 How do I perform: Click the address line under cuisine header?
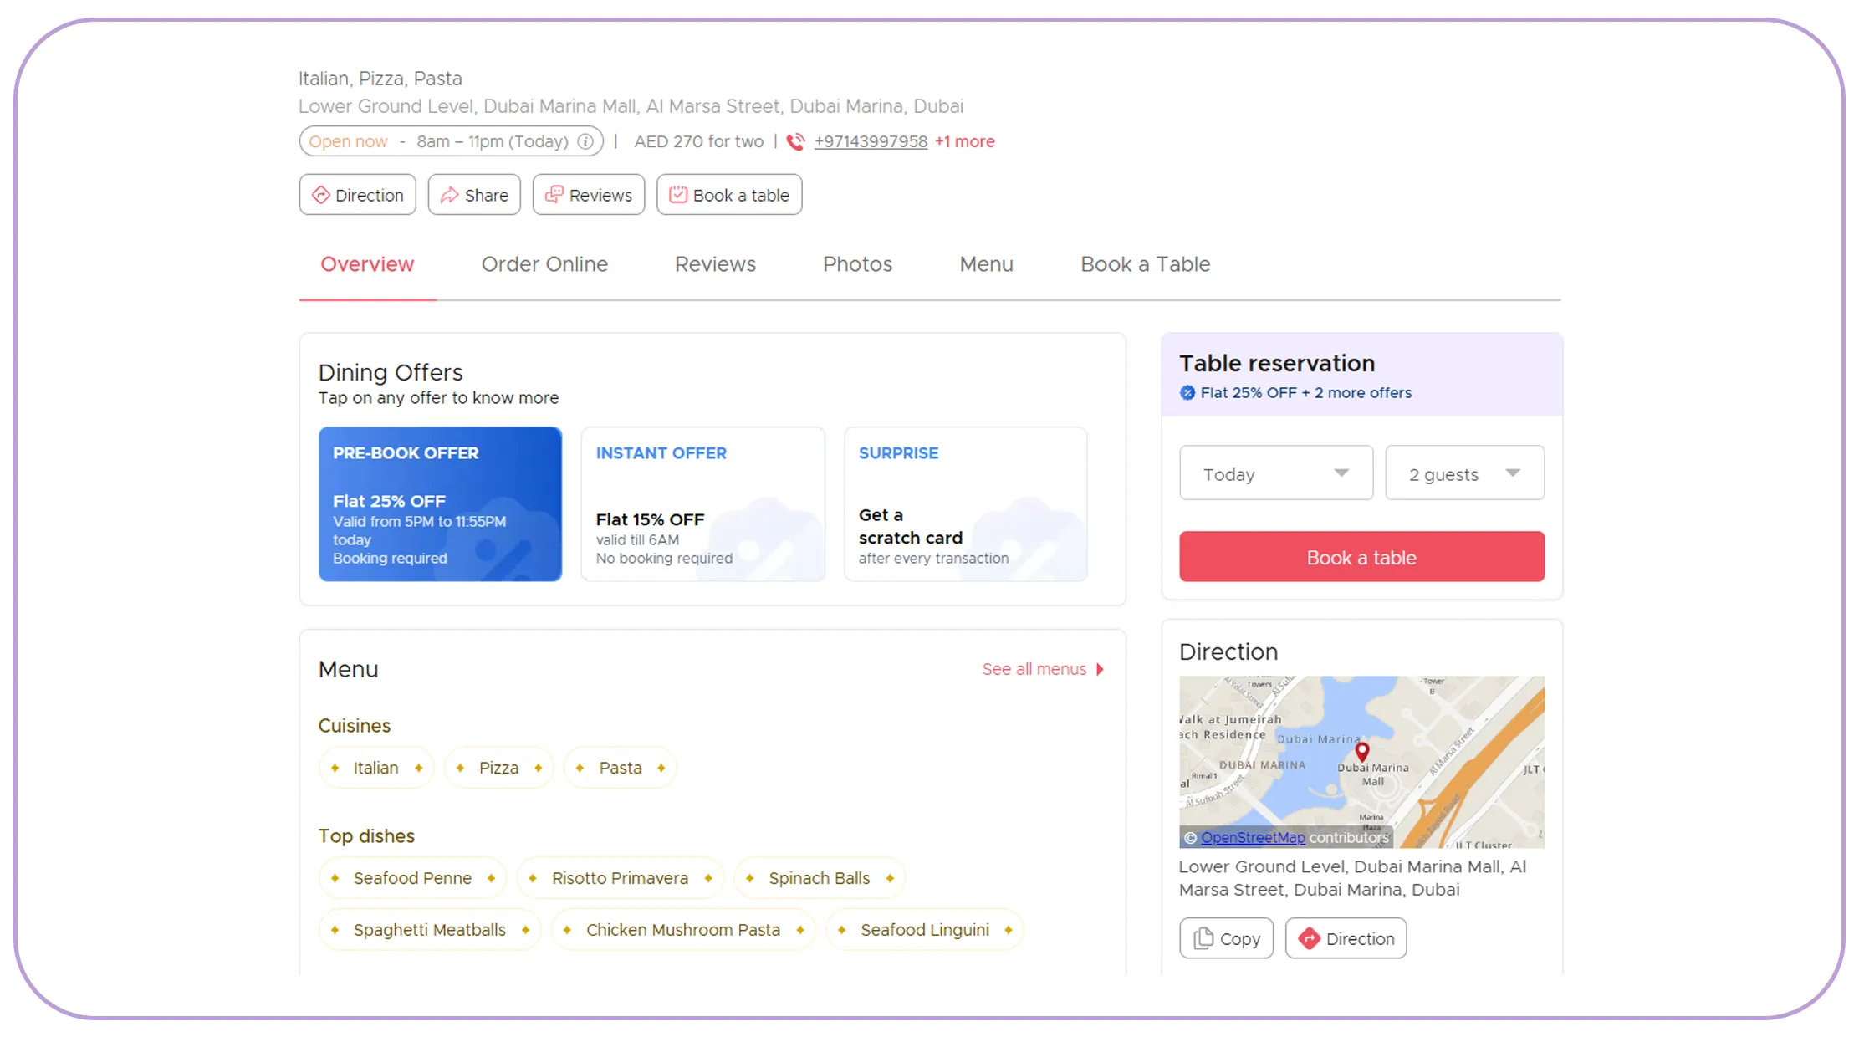(631, 106)
